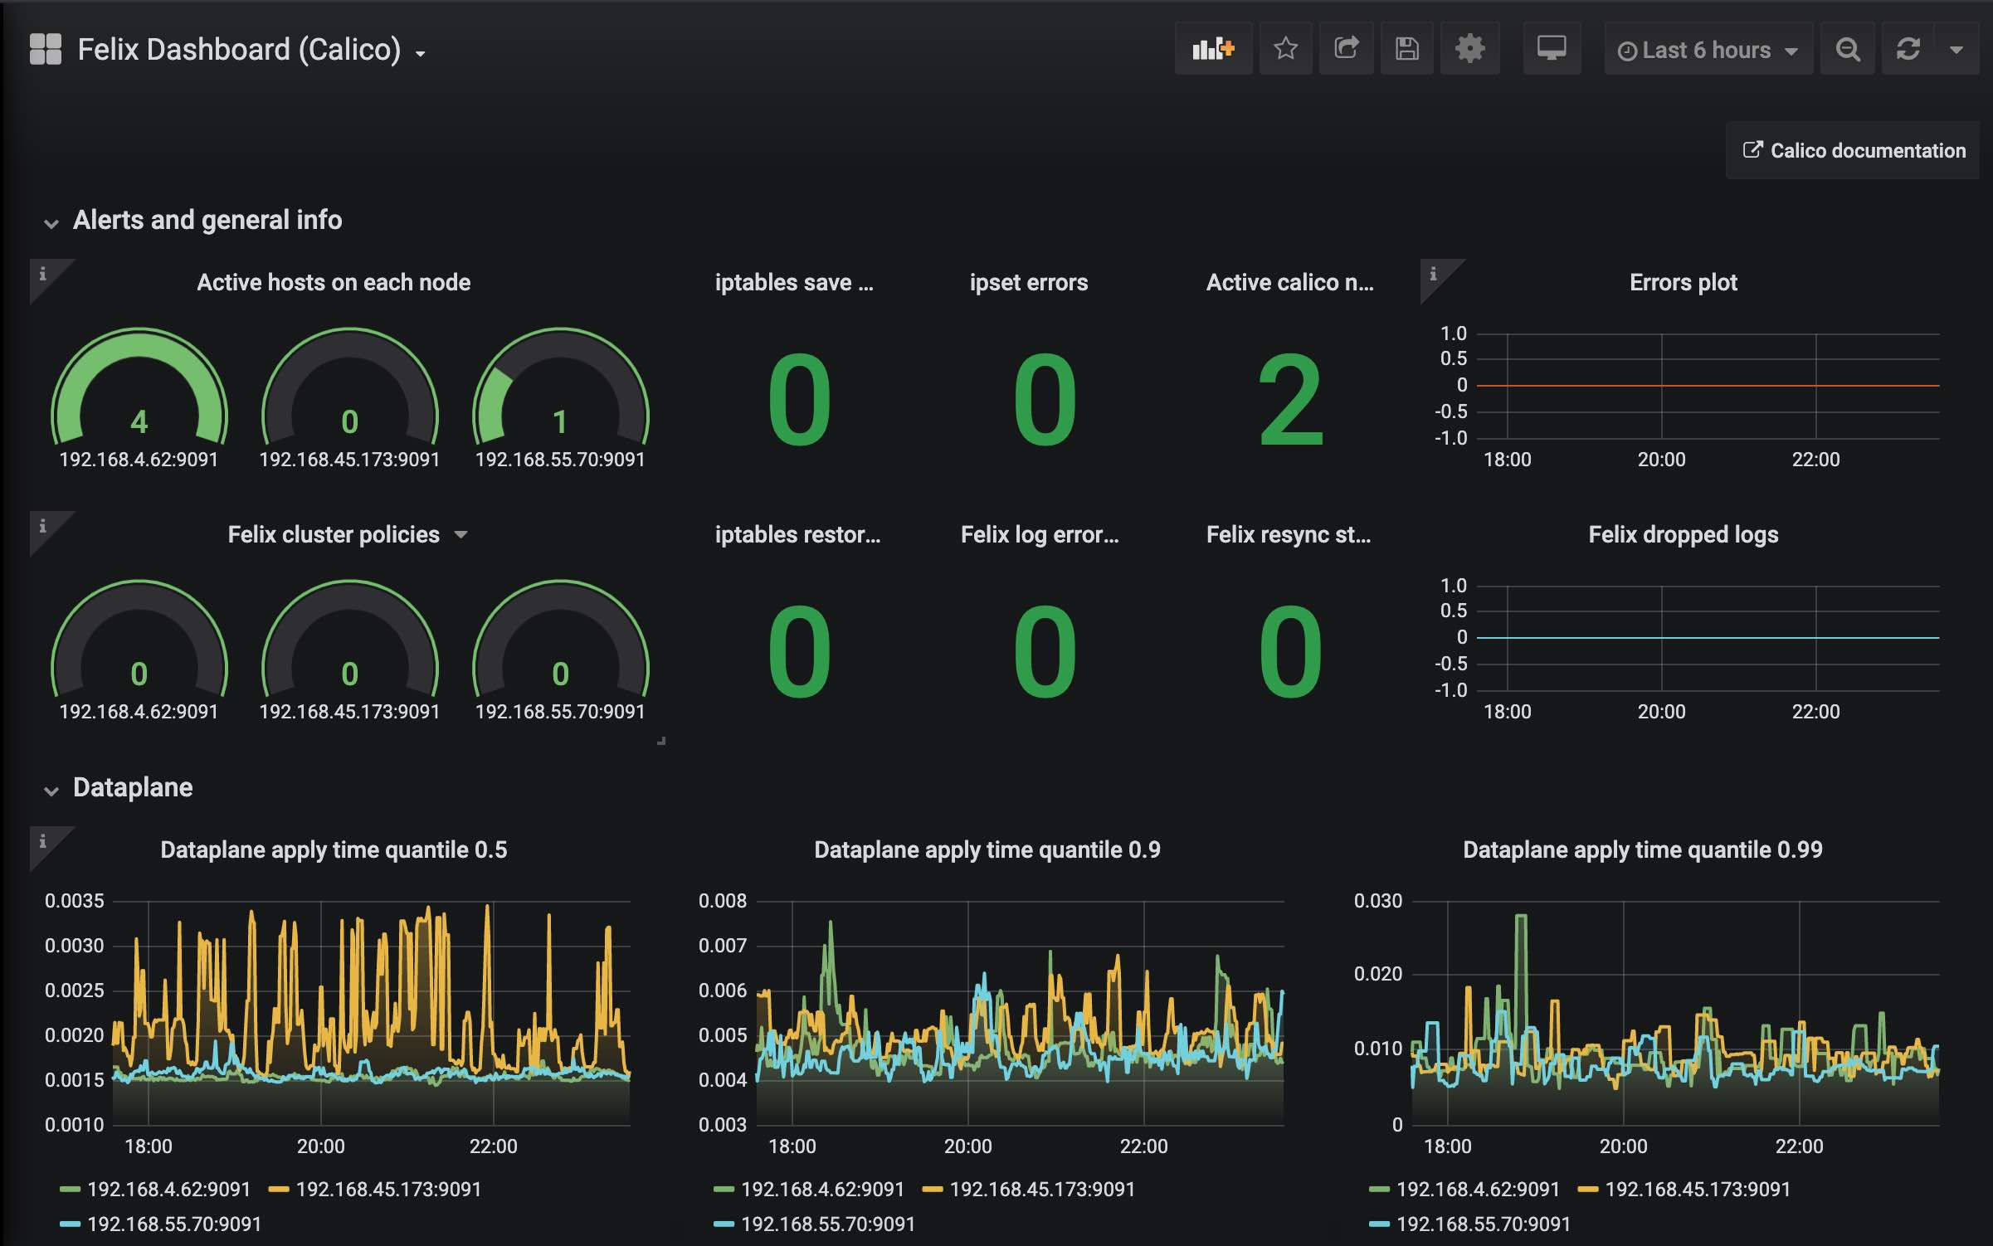
Task: Zoom out the time range with the magnifier
Action: click(x=1847, y=49)
